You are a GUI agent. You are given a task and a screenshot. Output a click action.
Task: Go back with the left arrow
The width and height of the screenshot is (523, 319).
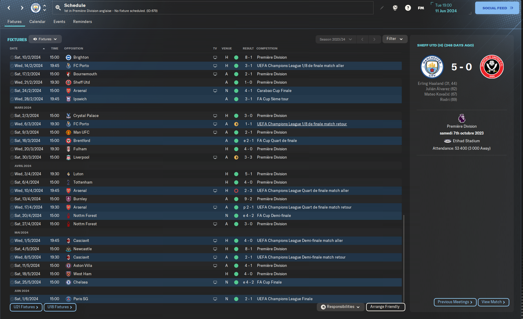click(9, 8)
